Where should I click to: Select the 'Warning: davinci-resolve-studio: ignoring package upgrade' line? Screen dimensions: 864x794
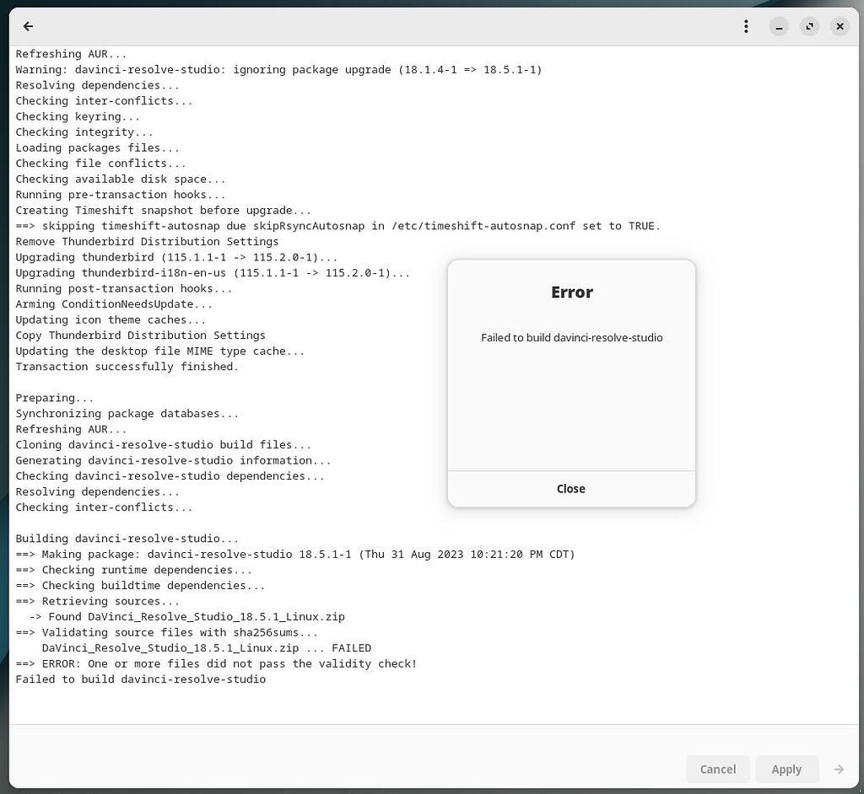tap(278, 70)
